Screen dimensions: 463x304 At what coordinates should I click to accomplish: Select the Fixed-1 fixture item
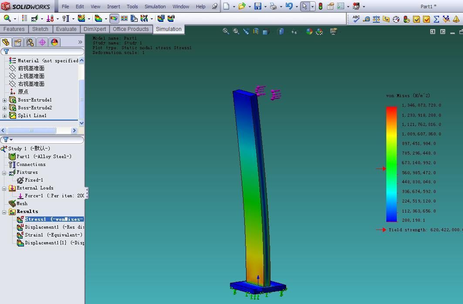pyautogui.click(x=34, y=180)
